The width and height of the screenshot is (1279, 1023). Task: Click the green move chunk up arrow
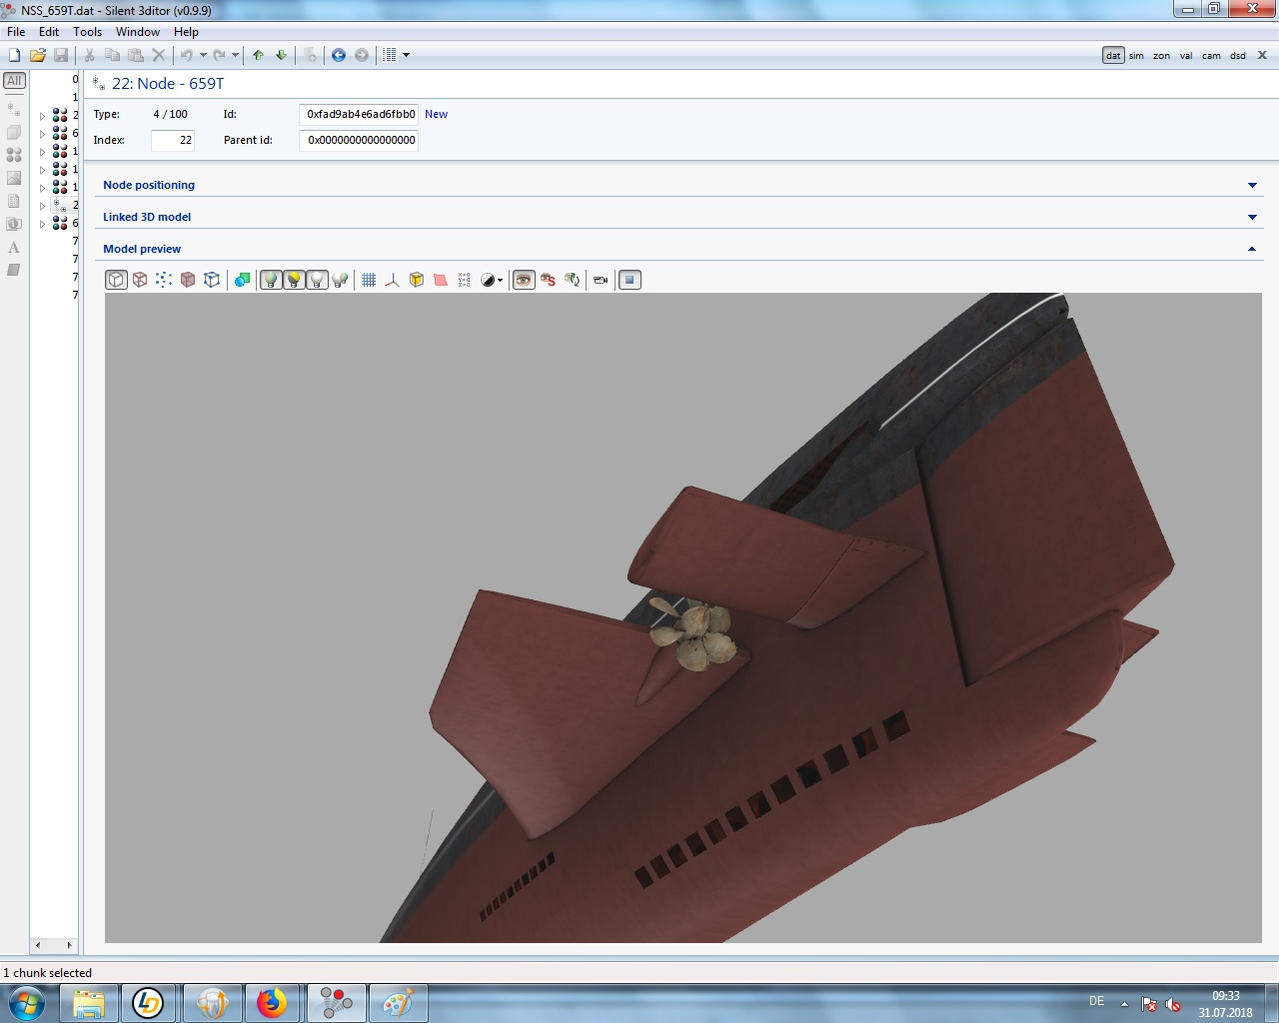(x=258, y=55)
